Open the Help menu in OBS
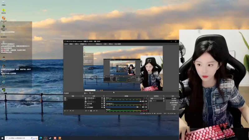This screenshot has height=140, width=249. pyautogui.click(x=111, y=44)
